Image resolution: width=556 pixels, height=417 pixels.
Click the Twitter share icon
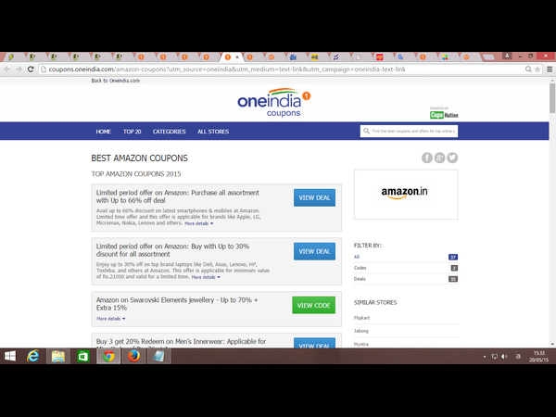[451, 158]
